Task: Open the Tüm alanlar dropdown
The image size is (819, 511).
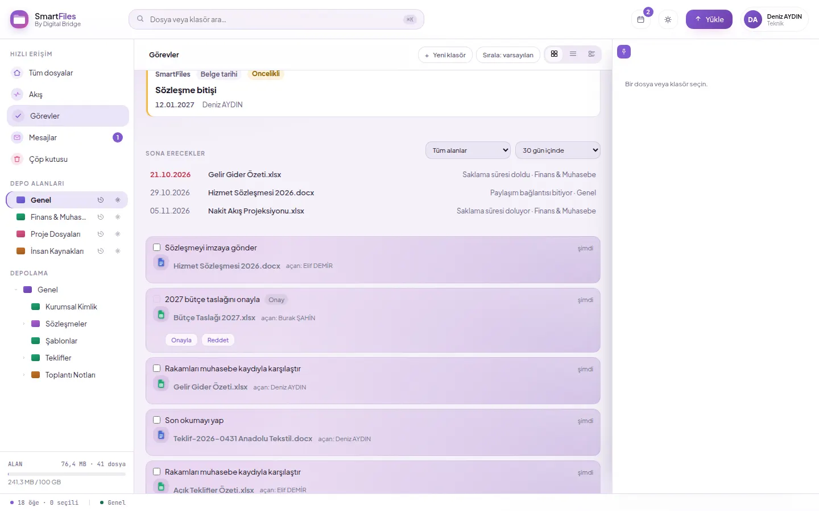Action: [x=468, y=150]
